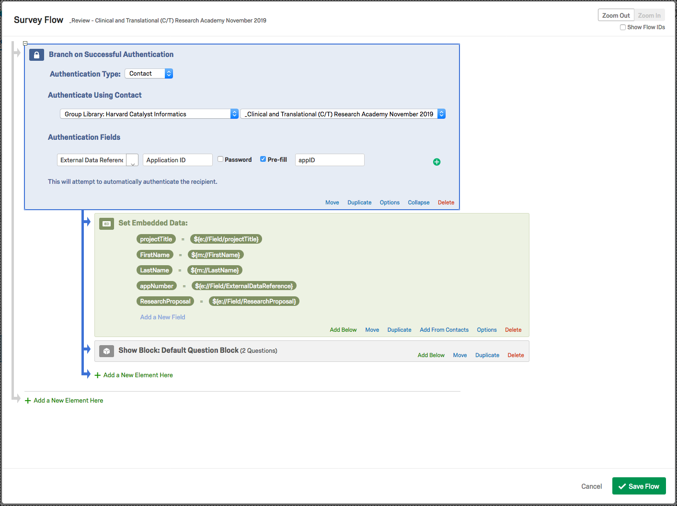Enable the Password checkbox

(x=220, y=159)
